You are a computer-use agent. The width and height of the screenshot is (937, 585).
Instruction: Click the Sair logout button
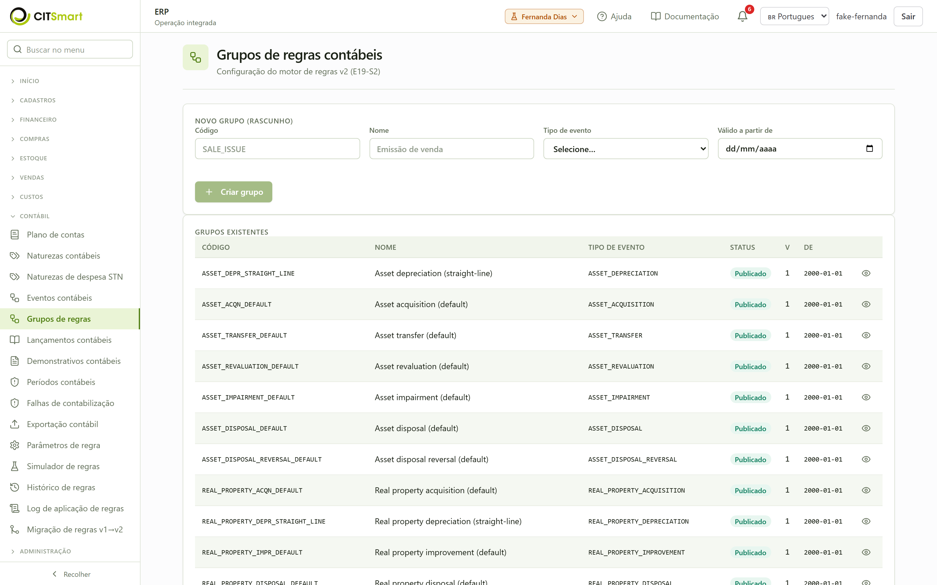[x=908, y=16]
